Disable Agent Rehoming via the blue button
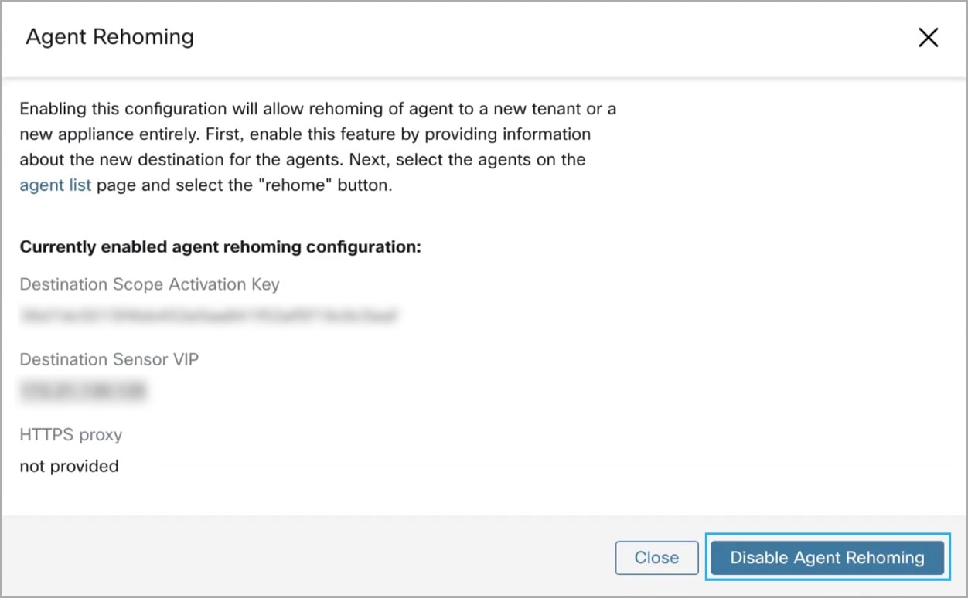This screenshot has height=598, width=968. point(827,558)
